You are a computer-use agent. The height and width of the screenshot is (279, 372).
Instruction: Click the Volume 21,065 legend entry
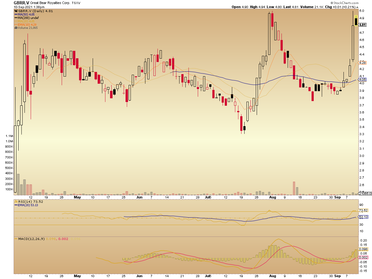click(x=28, y=28)
